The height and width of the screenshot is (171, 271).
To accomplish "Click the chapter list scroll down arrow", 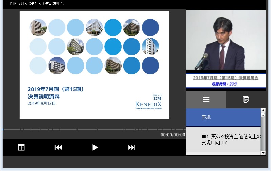I will [263, 153].
